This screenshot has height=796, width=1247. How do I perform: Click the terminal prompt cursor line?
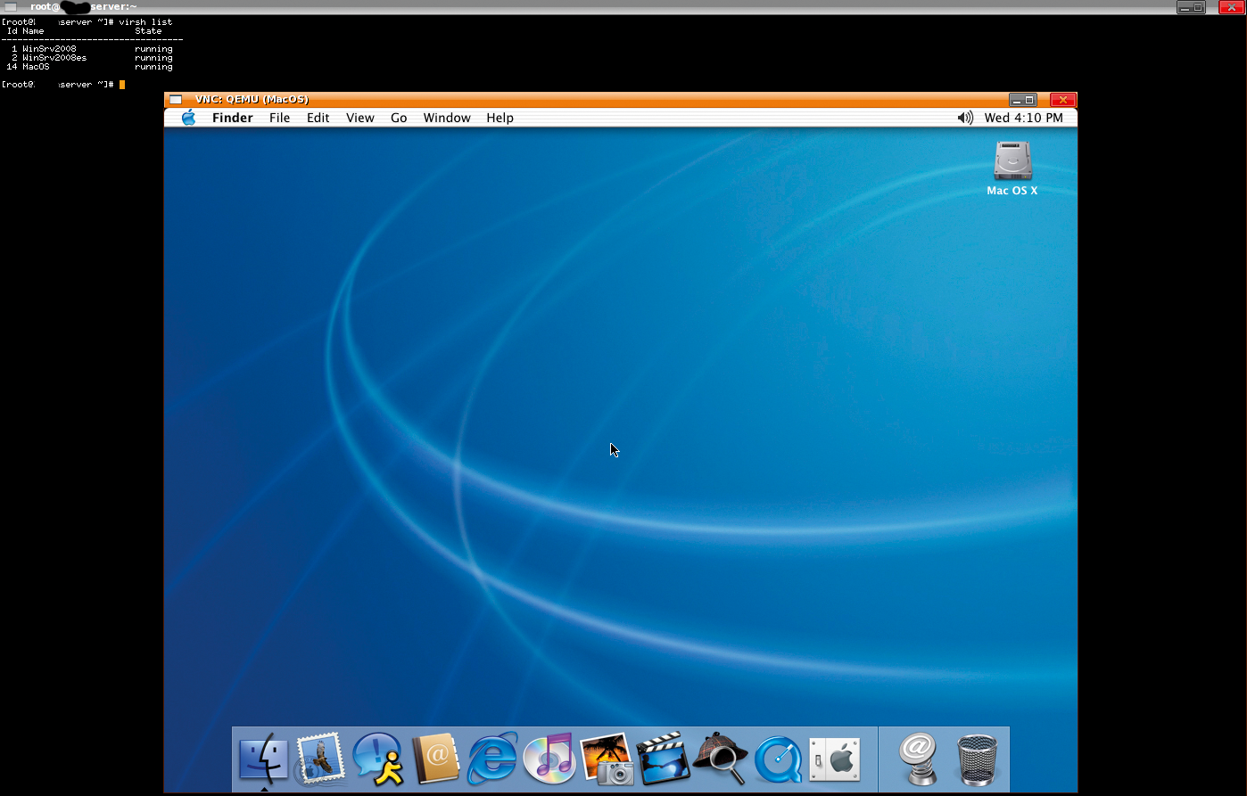(64, 85)
